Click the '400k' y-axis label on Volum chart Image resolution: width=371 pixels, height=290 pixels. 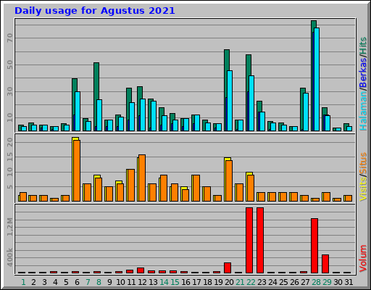coord(9,257)
